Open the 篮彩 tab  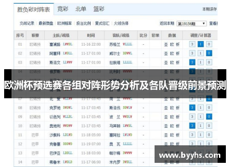(x=99, y=9)
